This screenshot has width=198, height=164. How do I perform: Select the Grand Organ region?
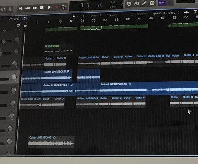pos(58,48)
